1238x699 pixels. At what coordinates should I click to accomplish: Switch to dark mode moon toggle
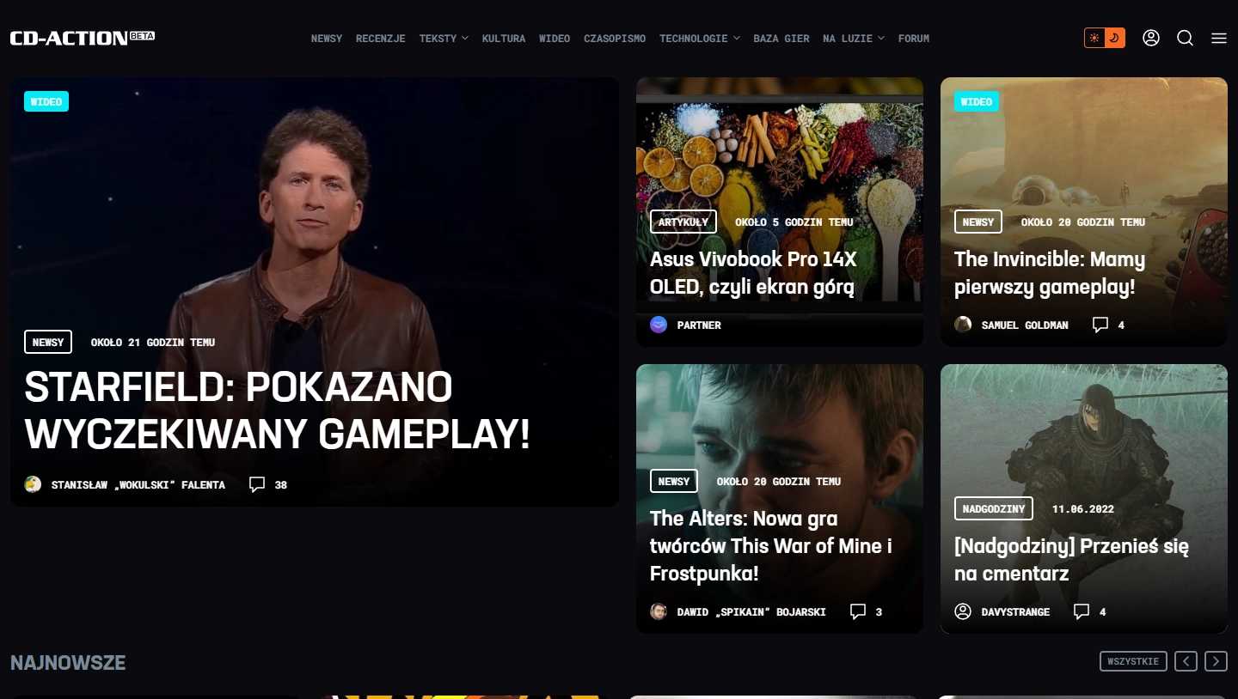coord(1114,38)
